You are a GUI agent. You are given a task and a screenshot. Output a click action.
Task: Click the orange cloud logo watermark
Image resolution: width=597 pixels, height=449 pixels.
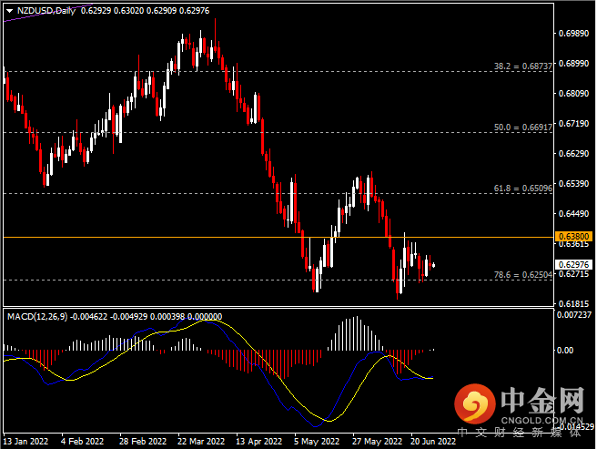click(475, 403)
